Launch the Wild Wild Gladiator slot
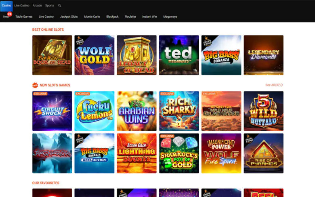Image resolution: width=315 pixels, height=197 pixels. click(221, 111)
